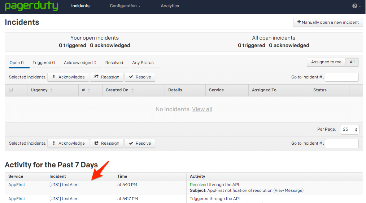This screenshot has height=203, width=366.
Task: Sort by incident number column arrows
Action: (x=89, y=90)
